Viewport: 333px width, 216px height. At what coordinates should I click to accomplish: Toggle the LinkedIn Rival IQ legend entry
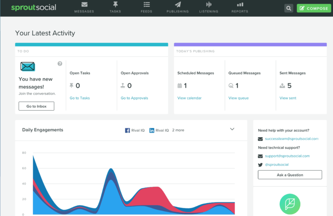159,130
